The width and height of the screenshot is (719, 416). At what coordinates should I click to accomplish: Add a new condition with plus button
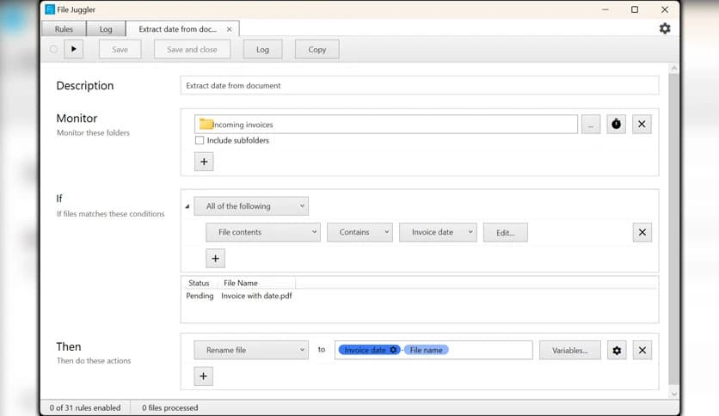pos(216,259)
